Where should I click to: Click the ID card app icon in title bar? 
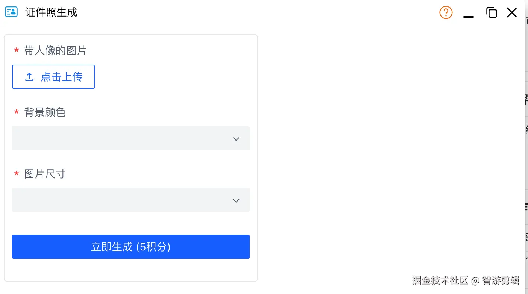(11, 12)
